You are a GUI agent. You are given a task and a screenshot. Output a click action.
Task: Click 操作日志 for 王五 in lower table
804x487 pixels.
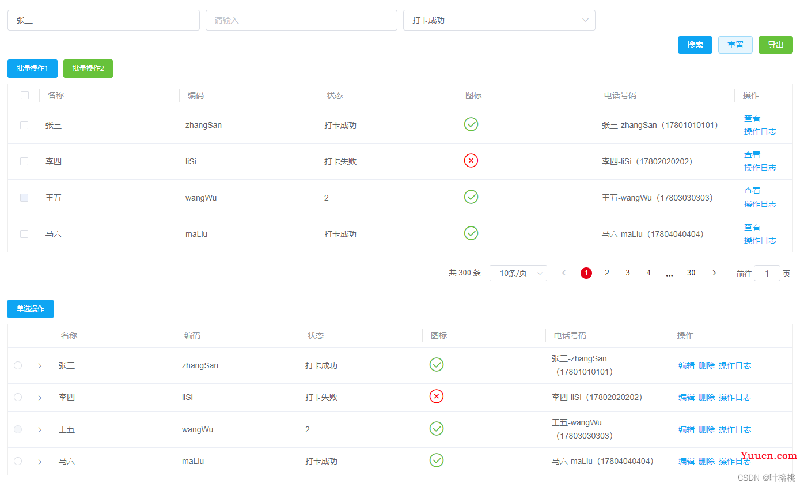(x=735, y=429)
